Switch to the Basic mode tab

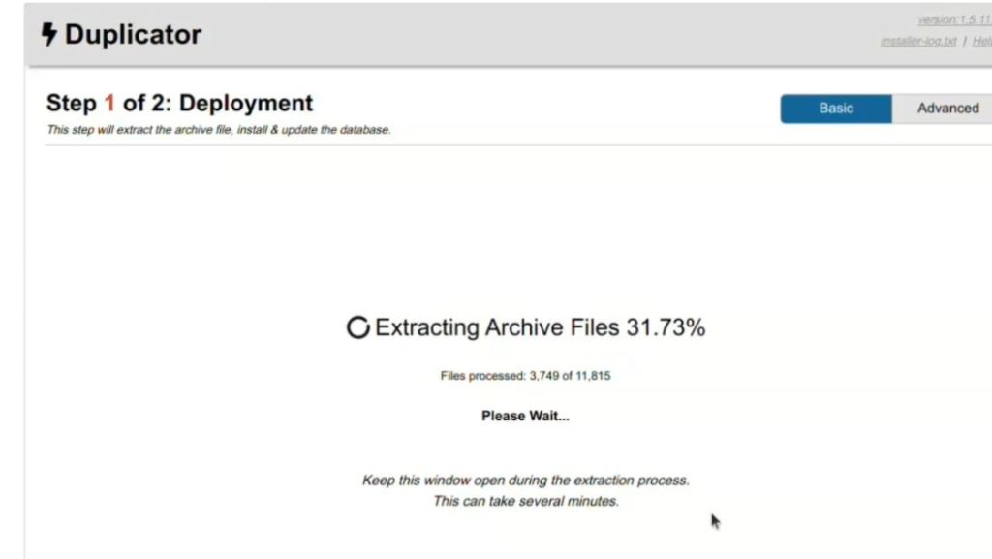[836, 109]
